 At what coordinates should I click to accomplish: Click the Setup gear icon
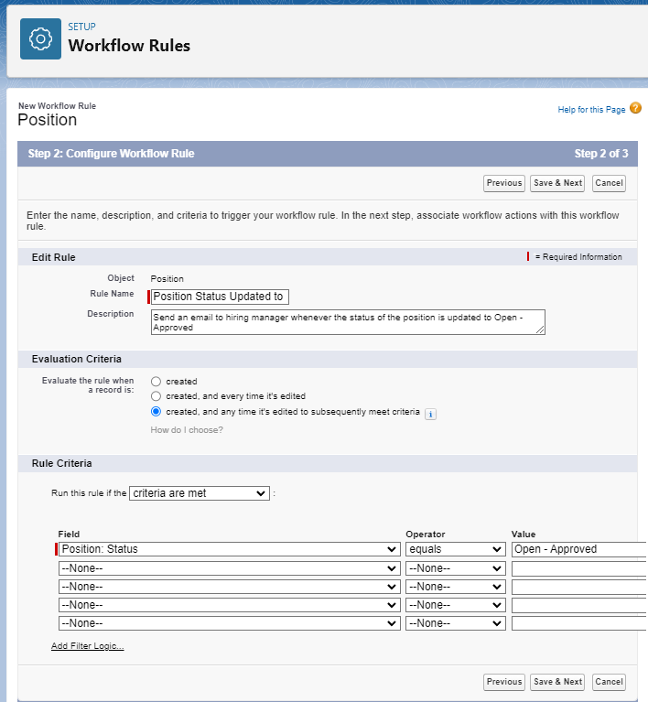click(x=40, y=39)
